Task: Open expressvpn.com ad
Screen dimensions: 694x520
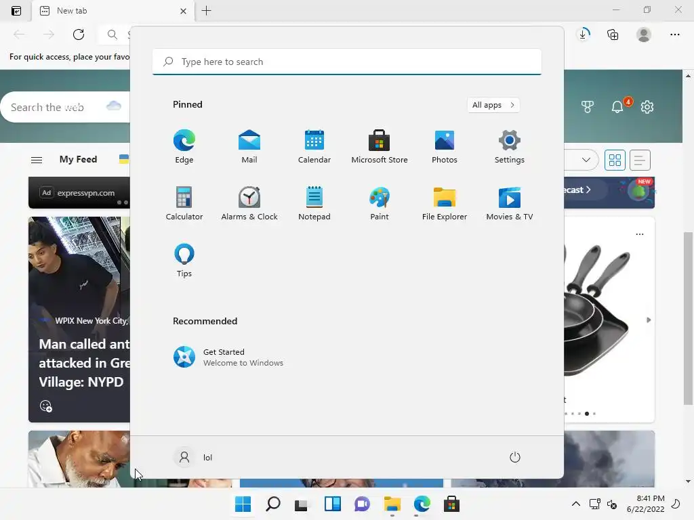Action: pyautogui.click(x=79, y=193)
